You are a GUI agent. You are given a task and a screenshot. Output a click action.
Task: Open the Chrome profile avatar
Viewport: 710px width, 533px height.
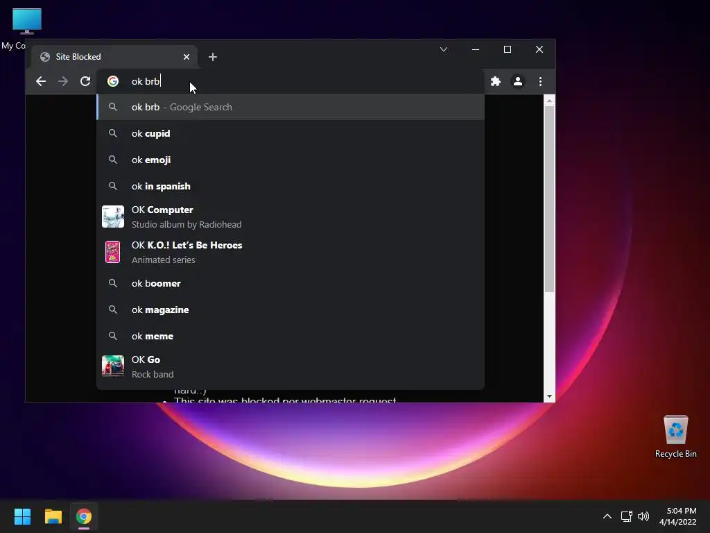pos(517,81)
